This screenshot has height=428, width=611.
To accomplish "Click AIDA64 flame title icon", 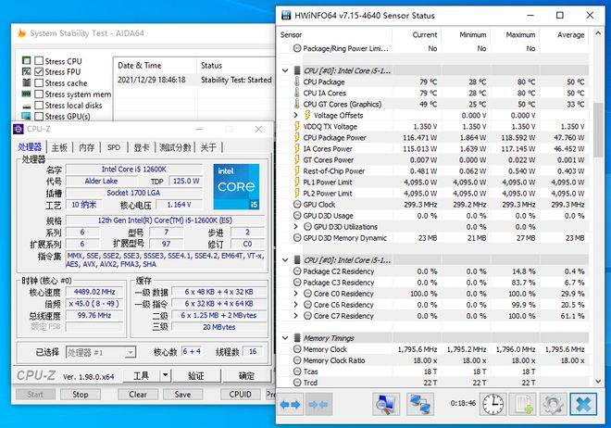I will 21,33.
